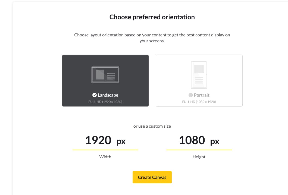
Task: Select the Landscape orientation card
Action: [105, 81]
